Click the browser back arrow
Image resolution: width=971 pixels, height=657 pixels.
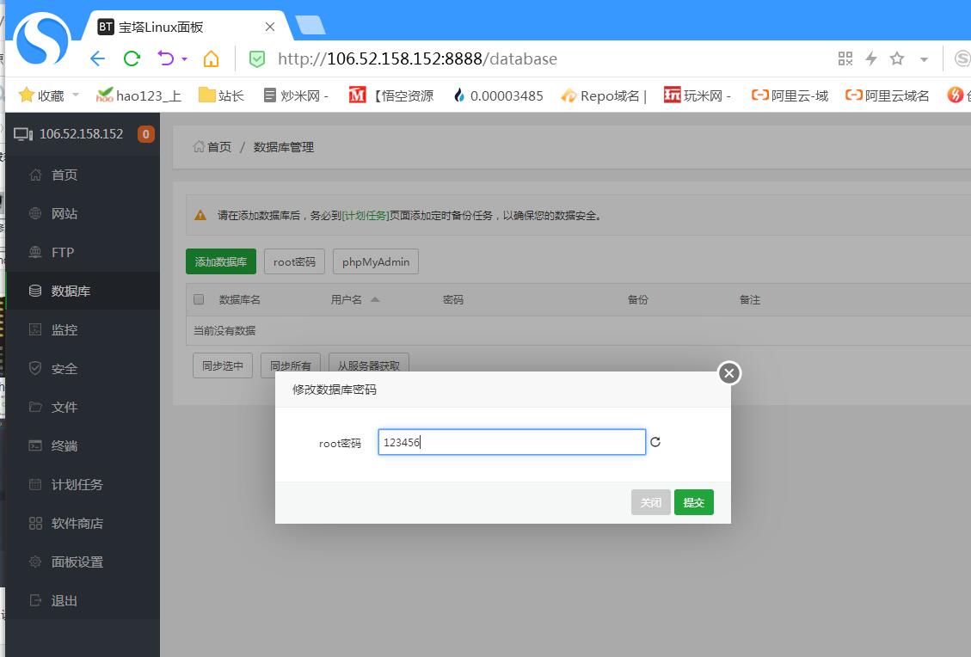97,58
